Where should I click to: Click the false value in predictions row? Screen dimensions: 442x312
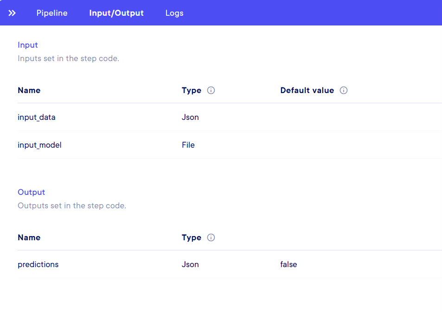tap(288, 264)
